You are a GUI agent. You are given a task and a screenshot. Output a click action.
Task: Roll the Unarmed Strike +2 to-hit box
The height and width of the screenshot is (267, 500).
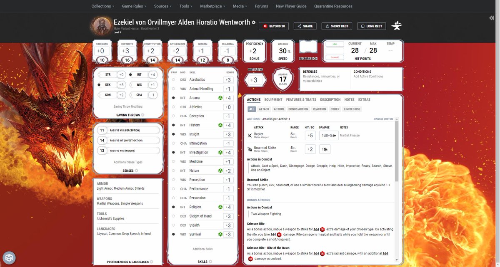310,149
